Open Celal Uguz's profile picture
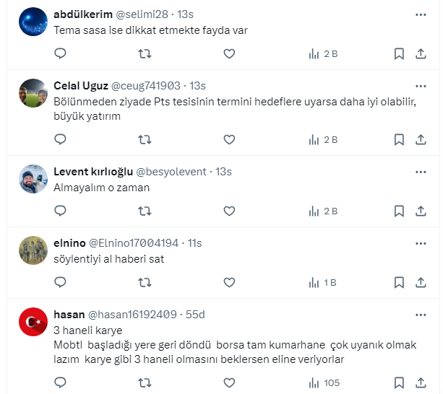 [x=33, y=92]
